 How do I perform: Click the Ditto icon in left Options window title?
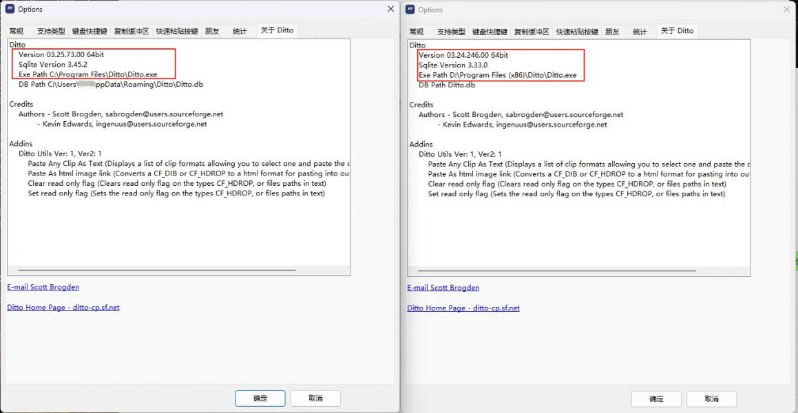(x=10, y=9)
